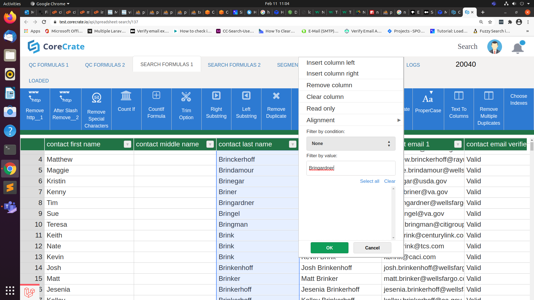This screenshot has width=534, height=300.
Task: Open the Google Chrome app menu
Action: tap(50, 4)
